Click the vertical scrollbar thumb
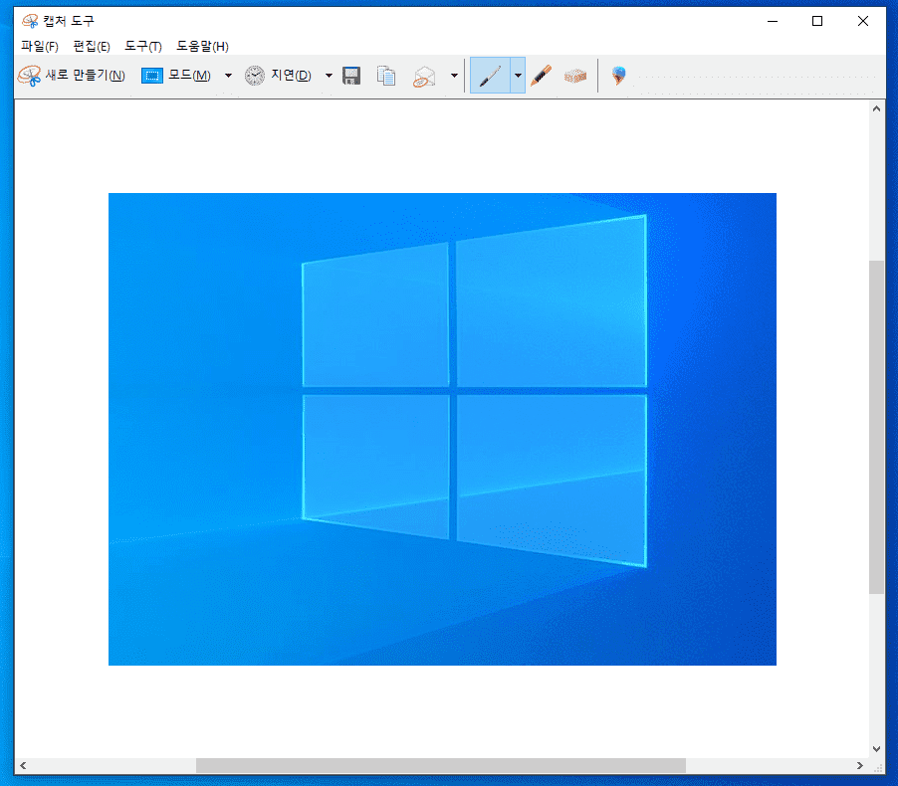 click(x=876, y=427)
